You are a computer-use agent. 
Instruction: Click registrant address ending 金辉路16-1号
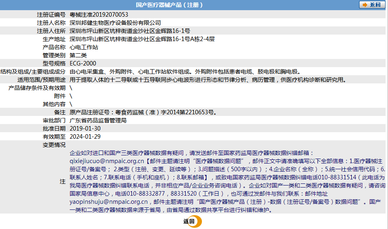pyautogui.click(x=130, y=31)
